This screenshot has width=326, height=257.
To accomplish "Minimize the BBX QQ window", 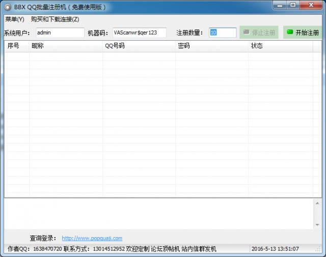I will pyautogui.click(x=280, y=5).
